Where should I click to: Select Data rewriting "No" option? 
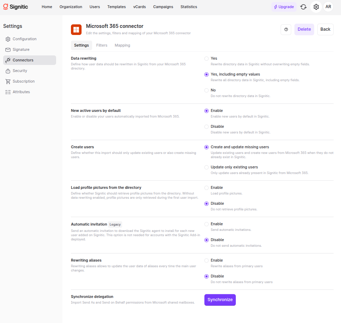pos(207,90)
